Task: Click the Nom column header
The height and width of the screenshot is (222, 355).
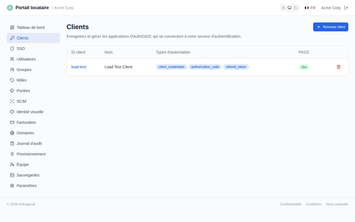Action: [x=109, y=52]
